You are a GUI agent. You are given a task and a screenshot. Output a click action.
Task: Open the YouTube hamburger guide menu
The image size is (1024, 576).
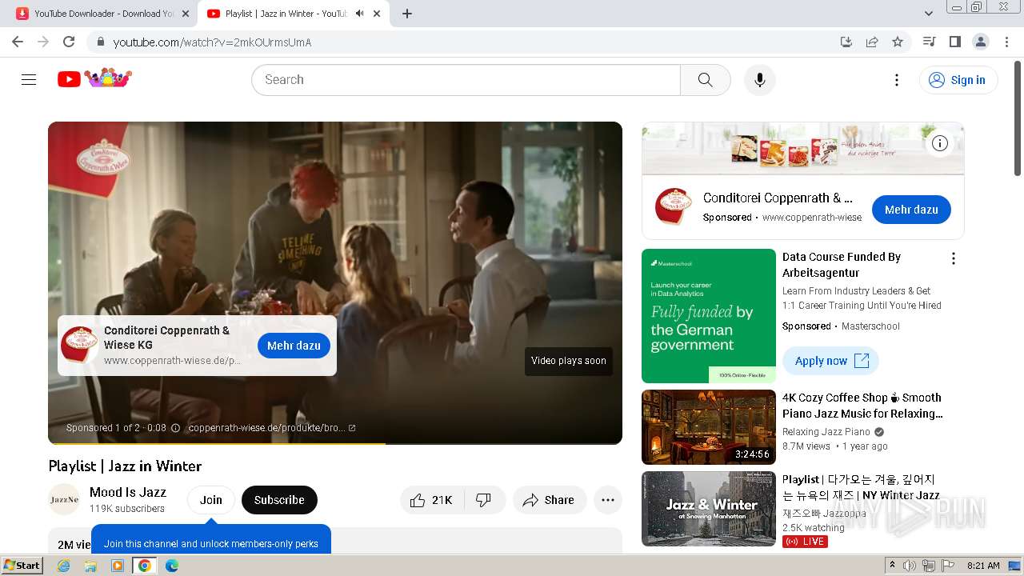29,79
